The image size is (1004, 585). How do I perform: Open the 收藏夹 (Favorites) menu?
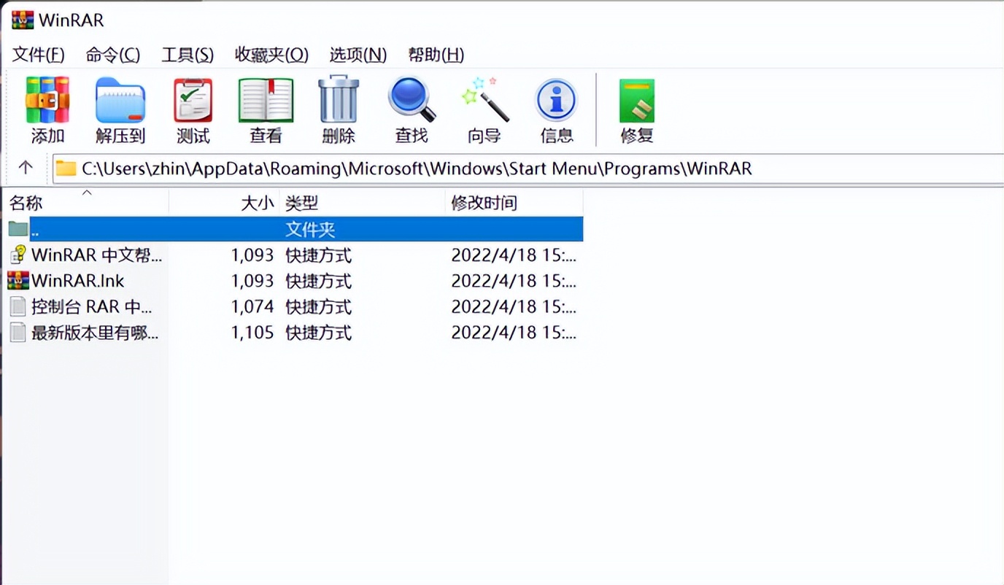[271, 55]
